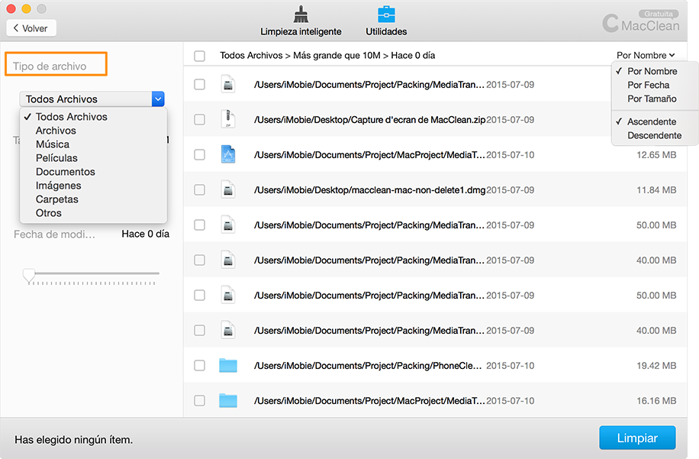Select Descendente sort order
Image resolution: width=699 pixels, height=459 pixels.
tap(654, 135)
